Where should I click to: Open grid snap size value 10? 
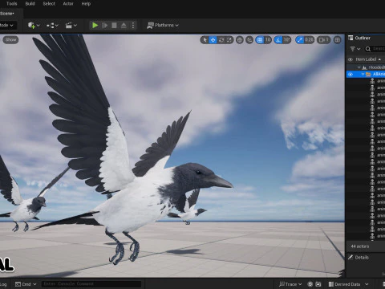(x=268, y=40)
